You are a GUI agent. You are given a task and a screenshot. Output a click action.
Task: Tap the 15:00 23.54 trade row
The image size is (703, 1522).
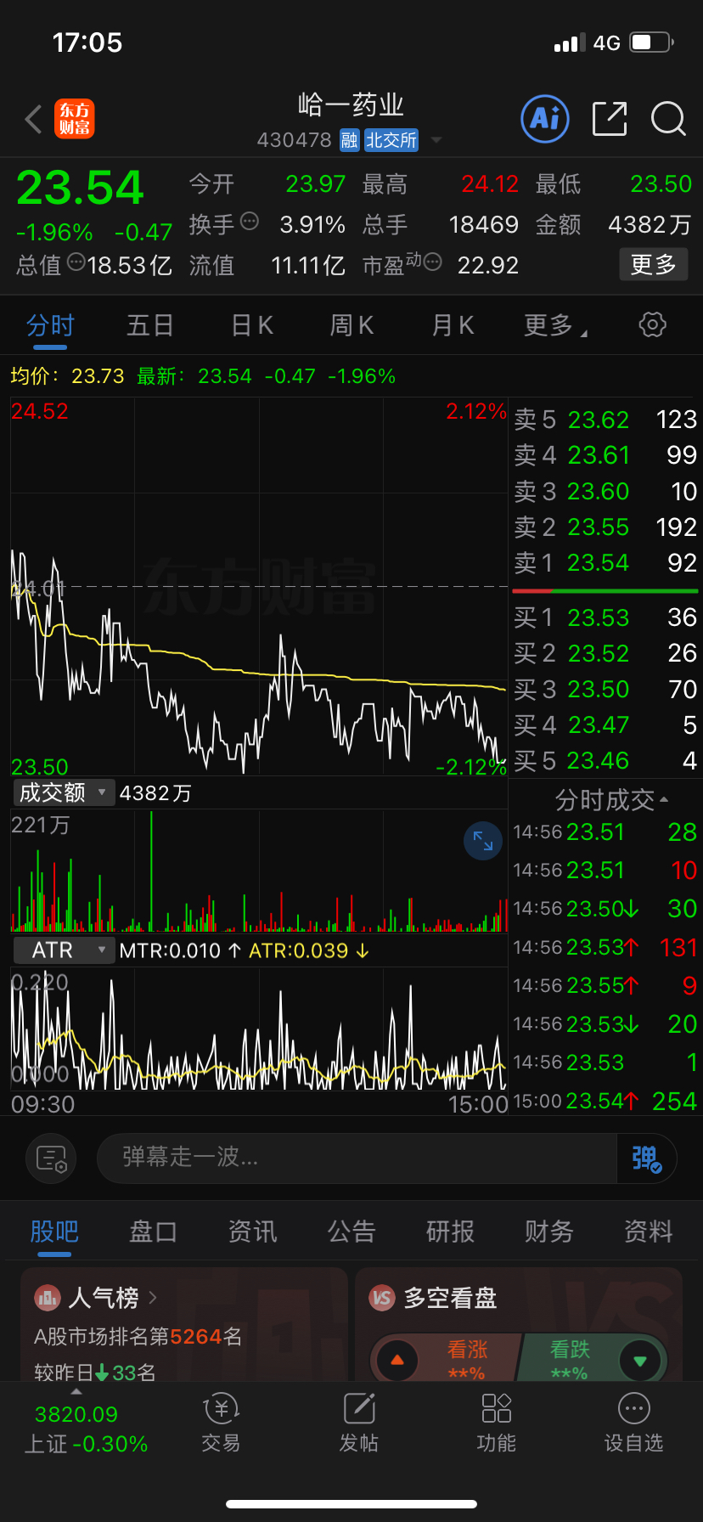(605, 1101)
